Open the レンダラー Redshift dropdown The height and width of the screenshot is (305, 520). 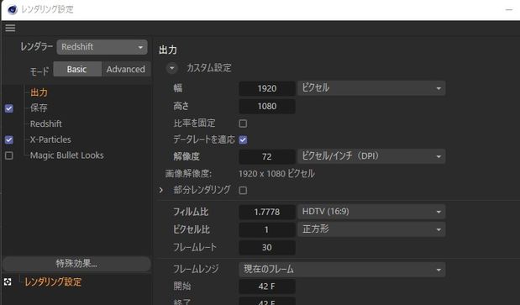(x=102, y=47)
